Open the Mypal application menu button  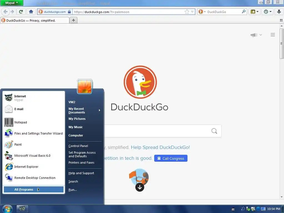coord(12,3)
